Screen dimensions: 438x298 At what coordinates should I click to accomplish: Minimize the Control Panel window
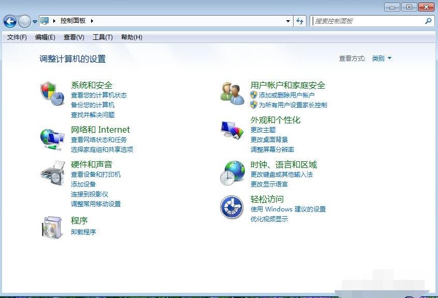pos(392,7)
